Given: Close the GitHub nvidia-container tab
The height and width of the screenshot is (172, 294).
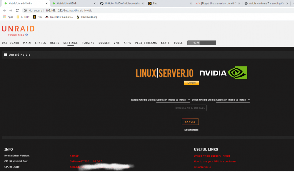Looking at the screenshot, I should point(143,3).
